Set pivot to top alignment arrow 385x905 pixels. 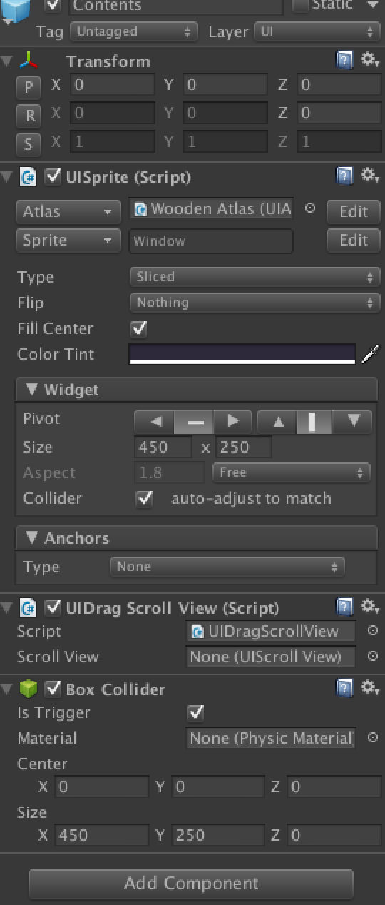click(x=278, y=422)
